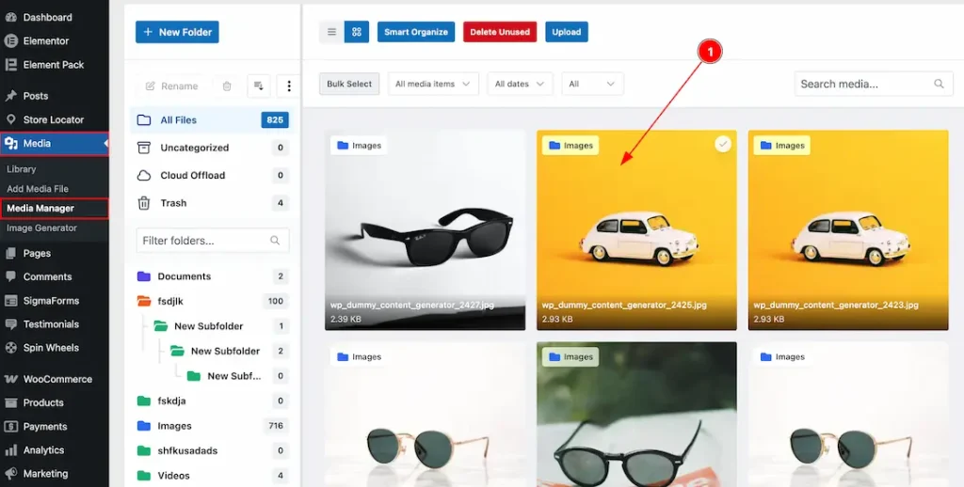Switch to grid view layout
The image size is (964, 487).
point(357,32)
